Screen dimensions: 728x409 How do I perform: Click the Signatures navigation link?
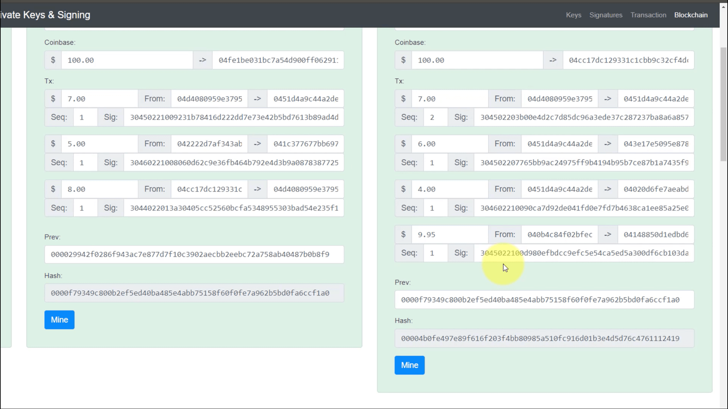coord(605,14)
